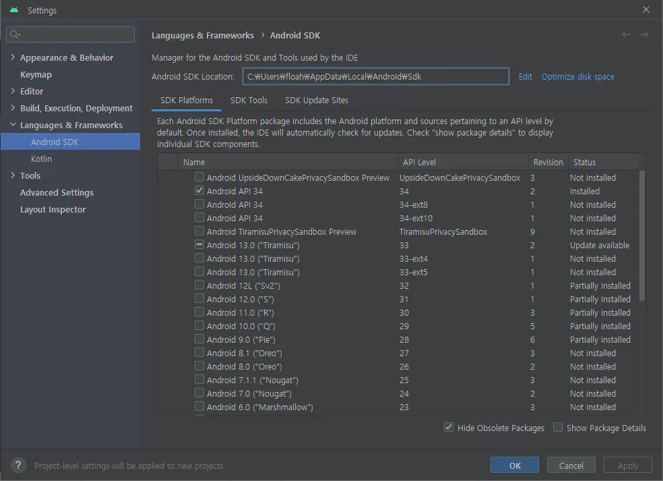Screen dimensions: 663x481
Task: Click the Android Studio logo icon
Action: point(14,10)
